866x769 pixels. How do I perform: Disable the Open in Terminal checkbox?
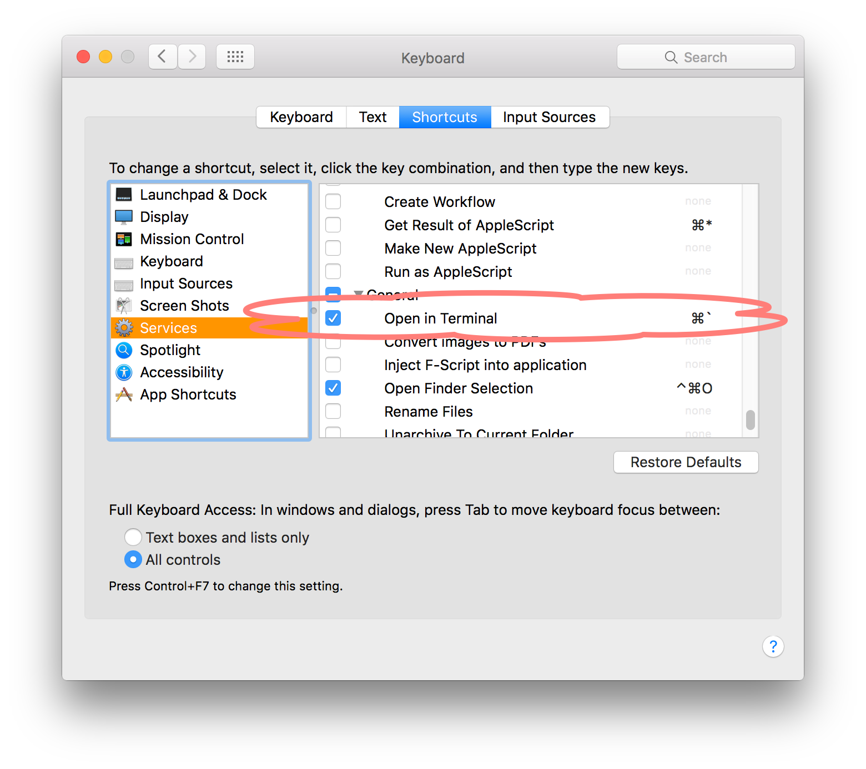click(333, 318)
